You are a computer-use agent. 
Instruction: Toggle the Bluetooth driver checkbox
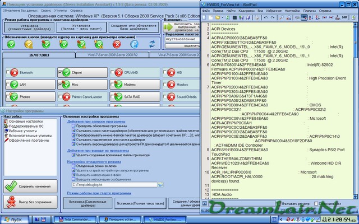[x=7, y=73]
